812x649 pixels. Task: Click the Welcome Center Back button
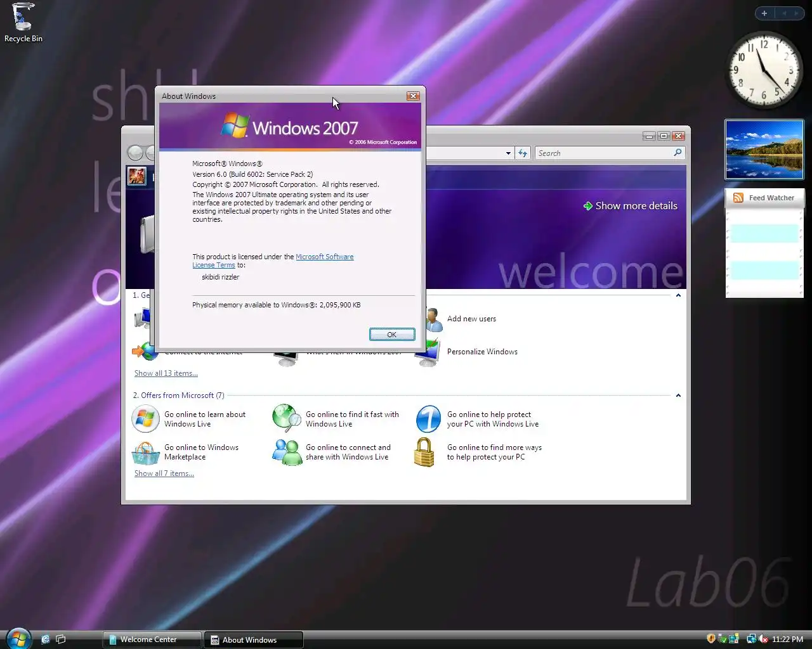(135, 153)
